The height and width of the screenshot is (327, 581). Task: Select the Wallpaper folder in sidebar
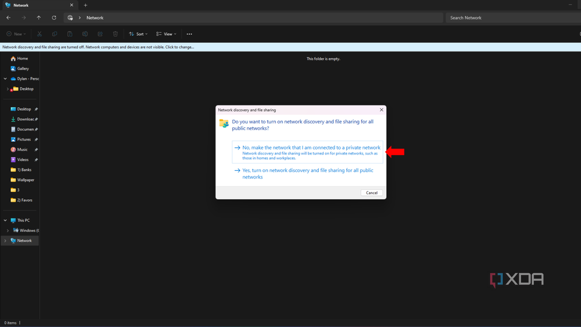pyautogui.click(x=25, y=180)
